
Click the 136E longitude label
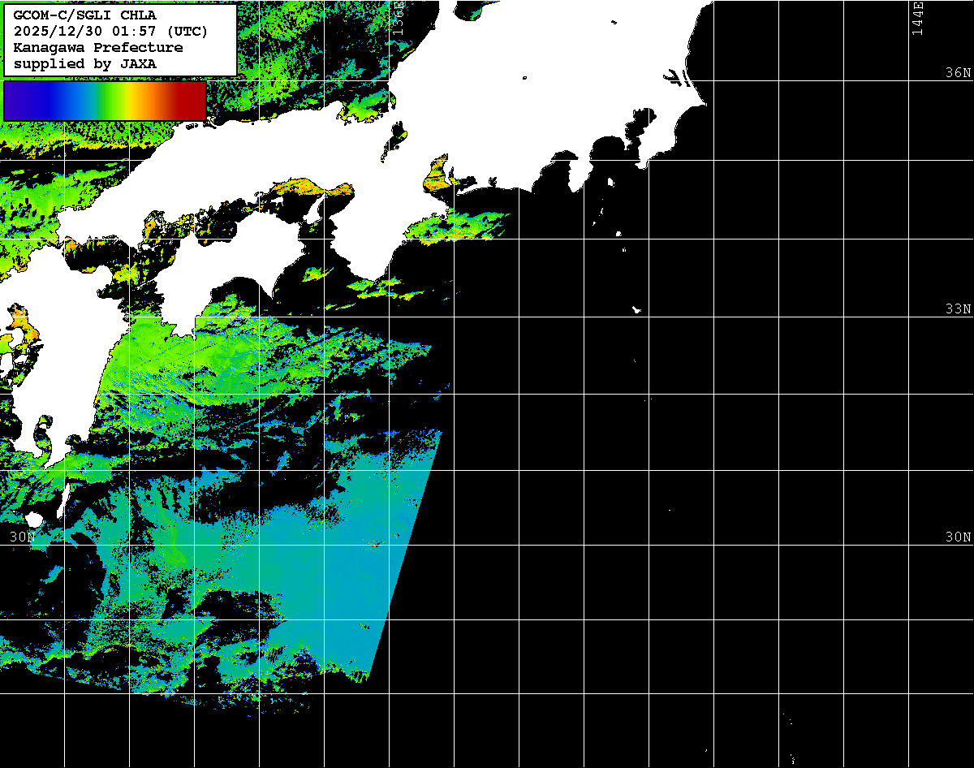tap(398, 18)
